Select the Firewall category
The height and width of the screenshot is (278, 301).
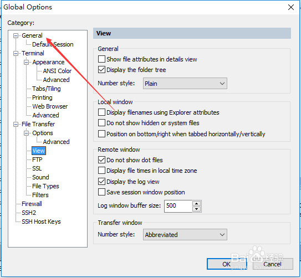point(32,204)
